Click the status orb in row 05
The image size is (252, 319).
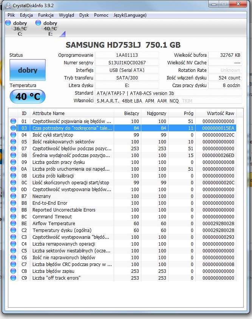[13, 142]
